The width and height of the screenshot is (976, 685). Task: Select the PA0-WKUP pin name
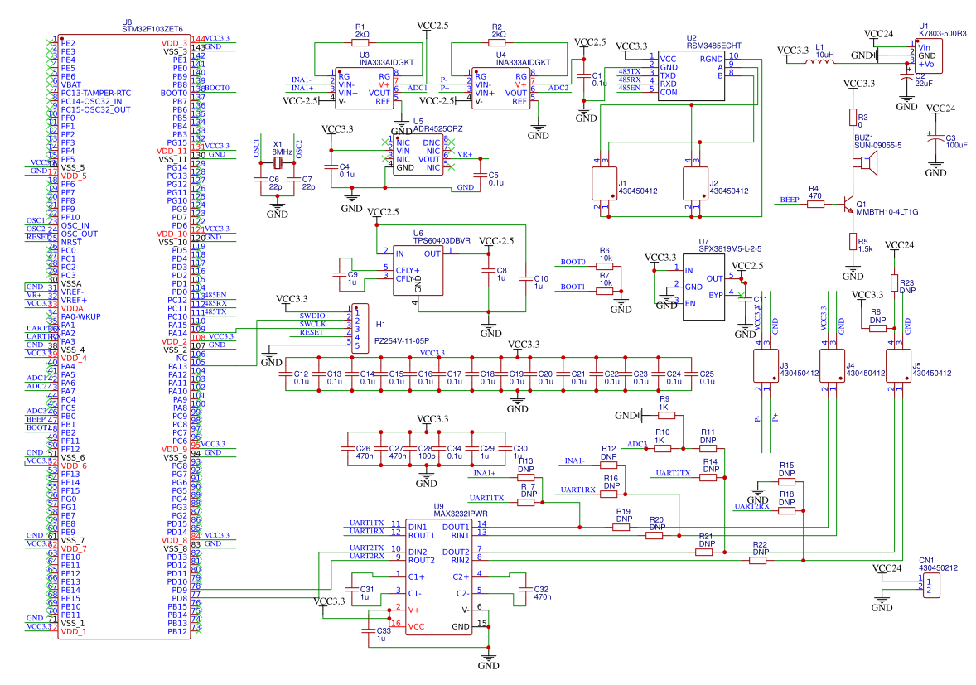[x=81, y=316]
